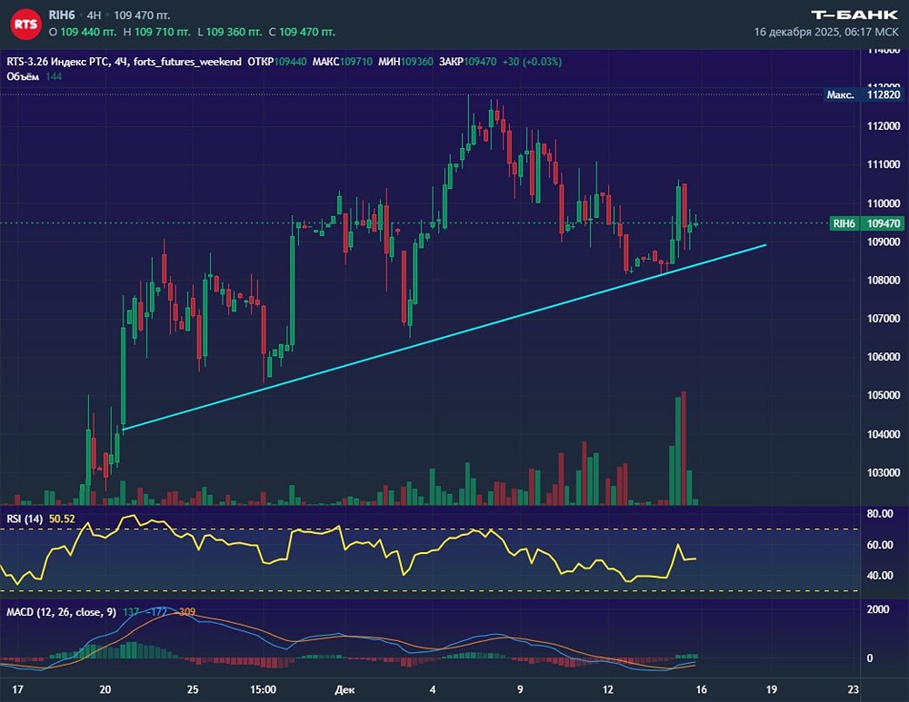Select the RIH6 ticker symbol in header

[x=63, y=15]
